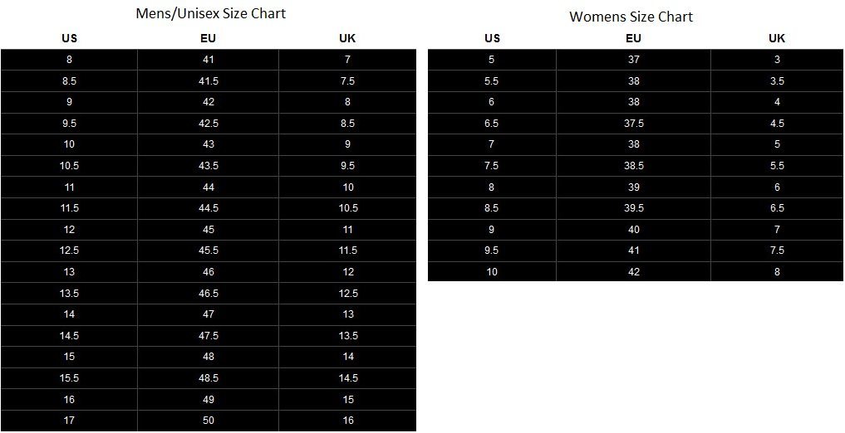Select the EU 50 cell in Mens chart
Screen dimensions: 845x433
click(209, 421)
